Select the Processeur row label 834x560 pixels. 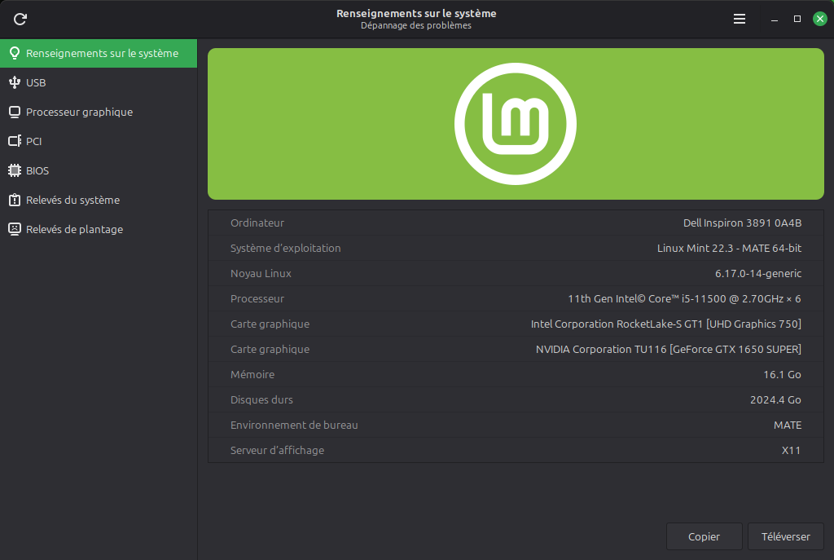click(x=257, y=298)
